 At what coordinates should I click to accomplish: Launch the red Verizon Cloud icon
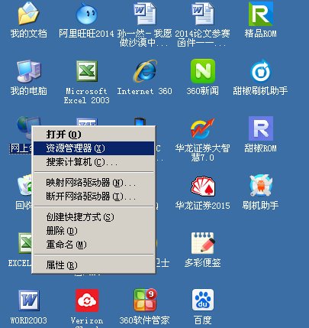coord(87,300)
